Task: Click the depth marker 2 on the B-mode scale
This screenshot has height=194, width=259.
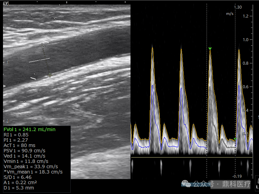Action: tap(7, 121)
